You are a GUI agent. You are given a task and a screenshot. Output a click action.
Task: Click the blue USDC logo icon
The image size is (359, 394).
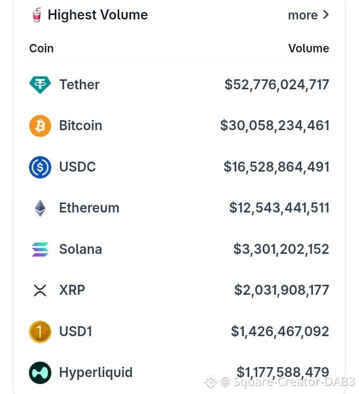[40, 167]
